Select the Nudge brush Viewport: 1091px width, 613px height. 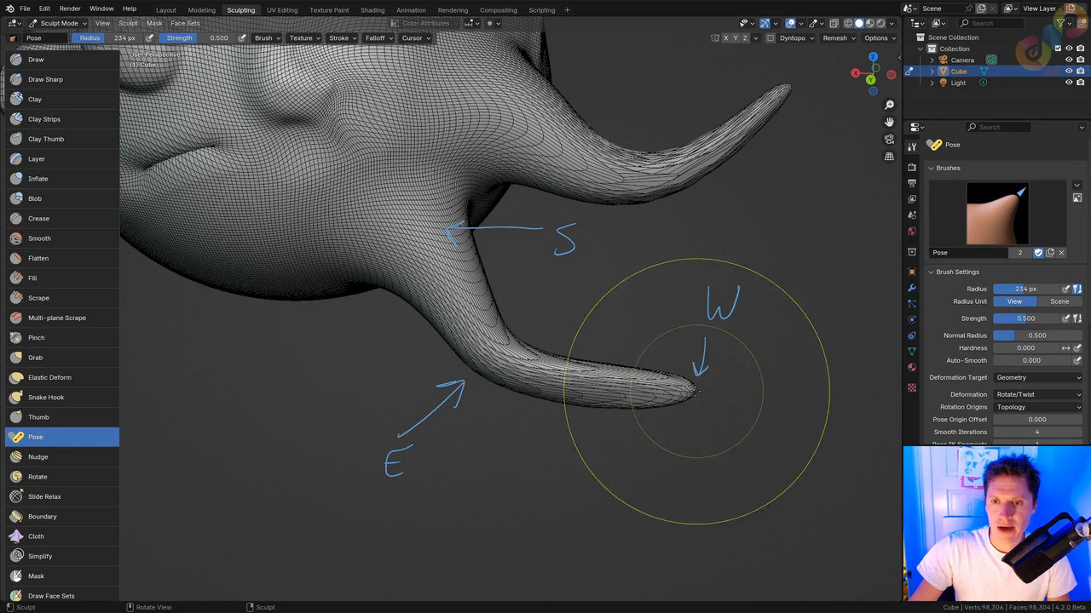tap(61, 456)
